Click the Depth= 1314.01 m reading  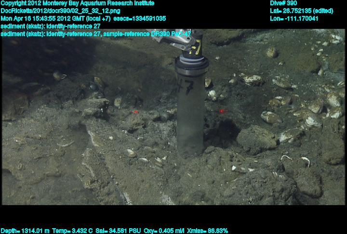pyautogui.click(x=25, y=231)
